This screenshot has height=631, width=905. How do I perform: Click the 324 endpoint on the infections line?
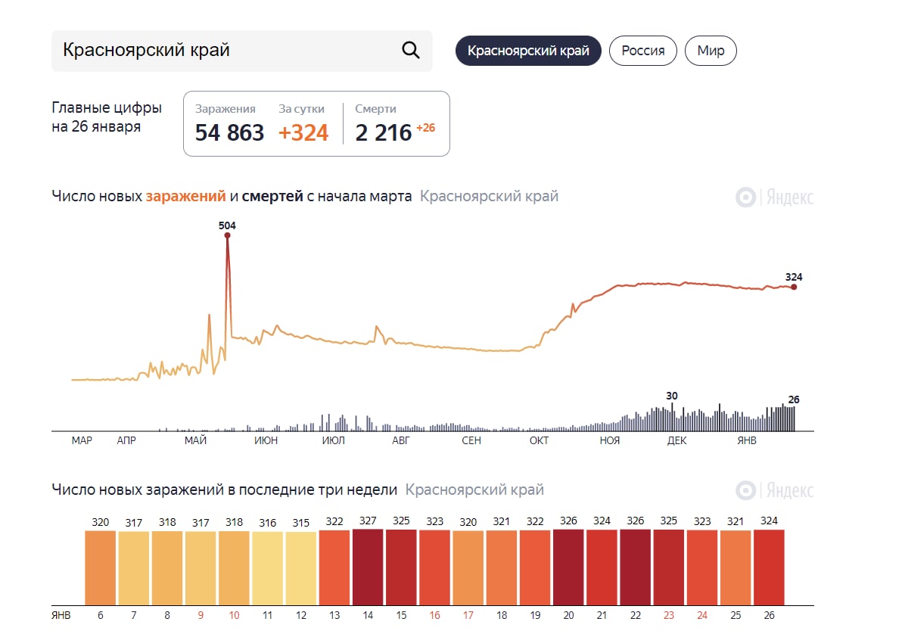pos(794,287)
